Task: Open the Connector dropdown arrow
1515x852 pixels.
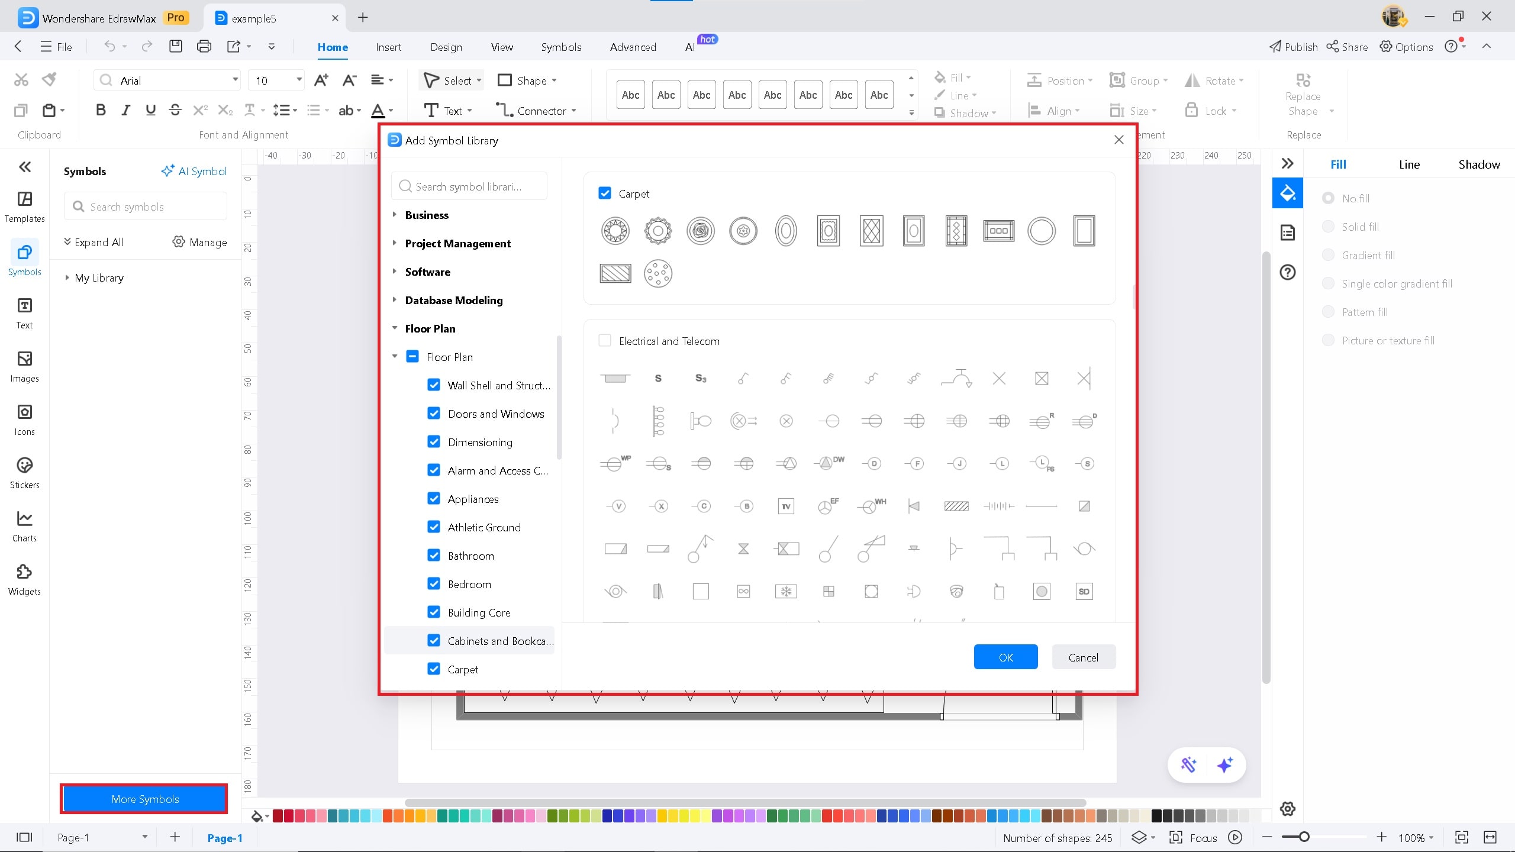Action: [x=573, y=111]
